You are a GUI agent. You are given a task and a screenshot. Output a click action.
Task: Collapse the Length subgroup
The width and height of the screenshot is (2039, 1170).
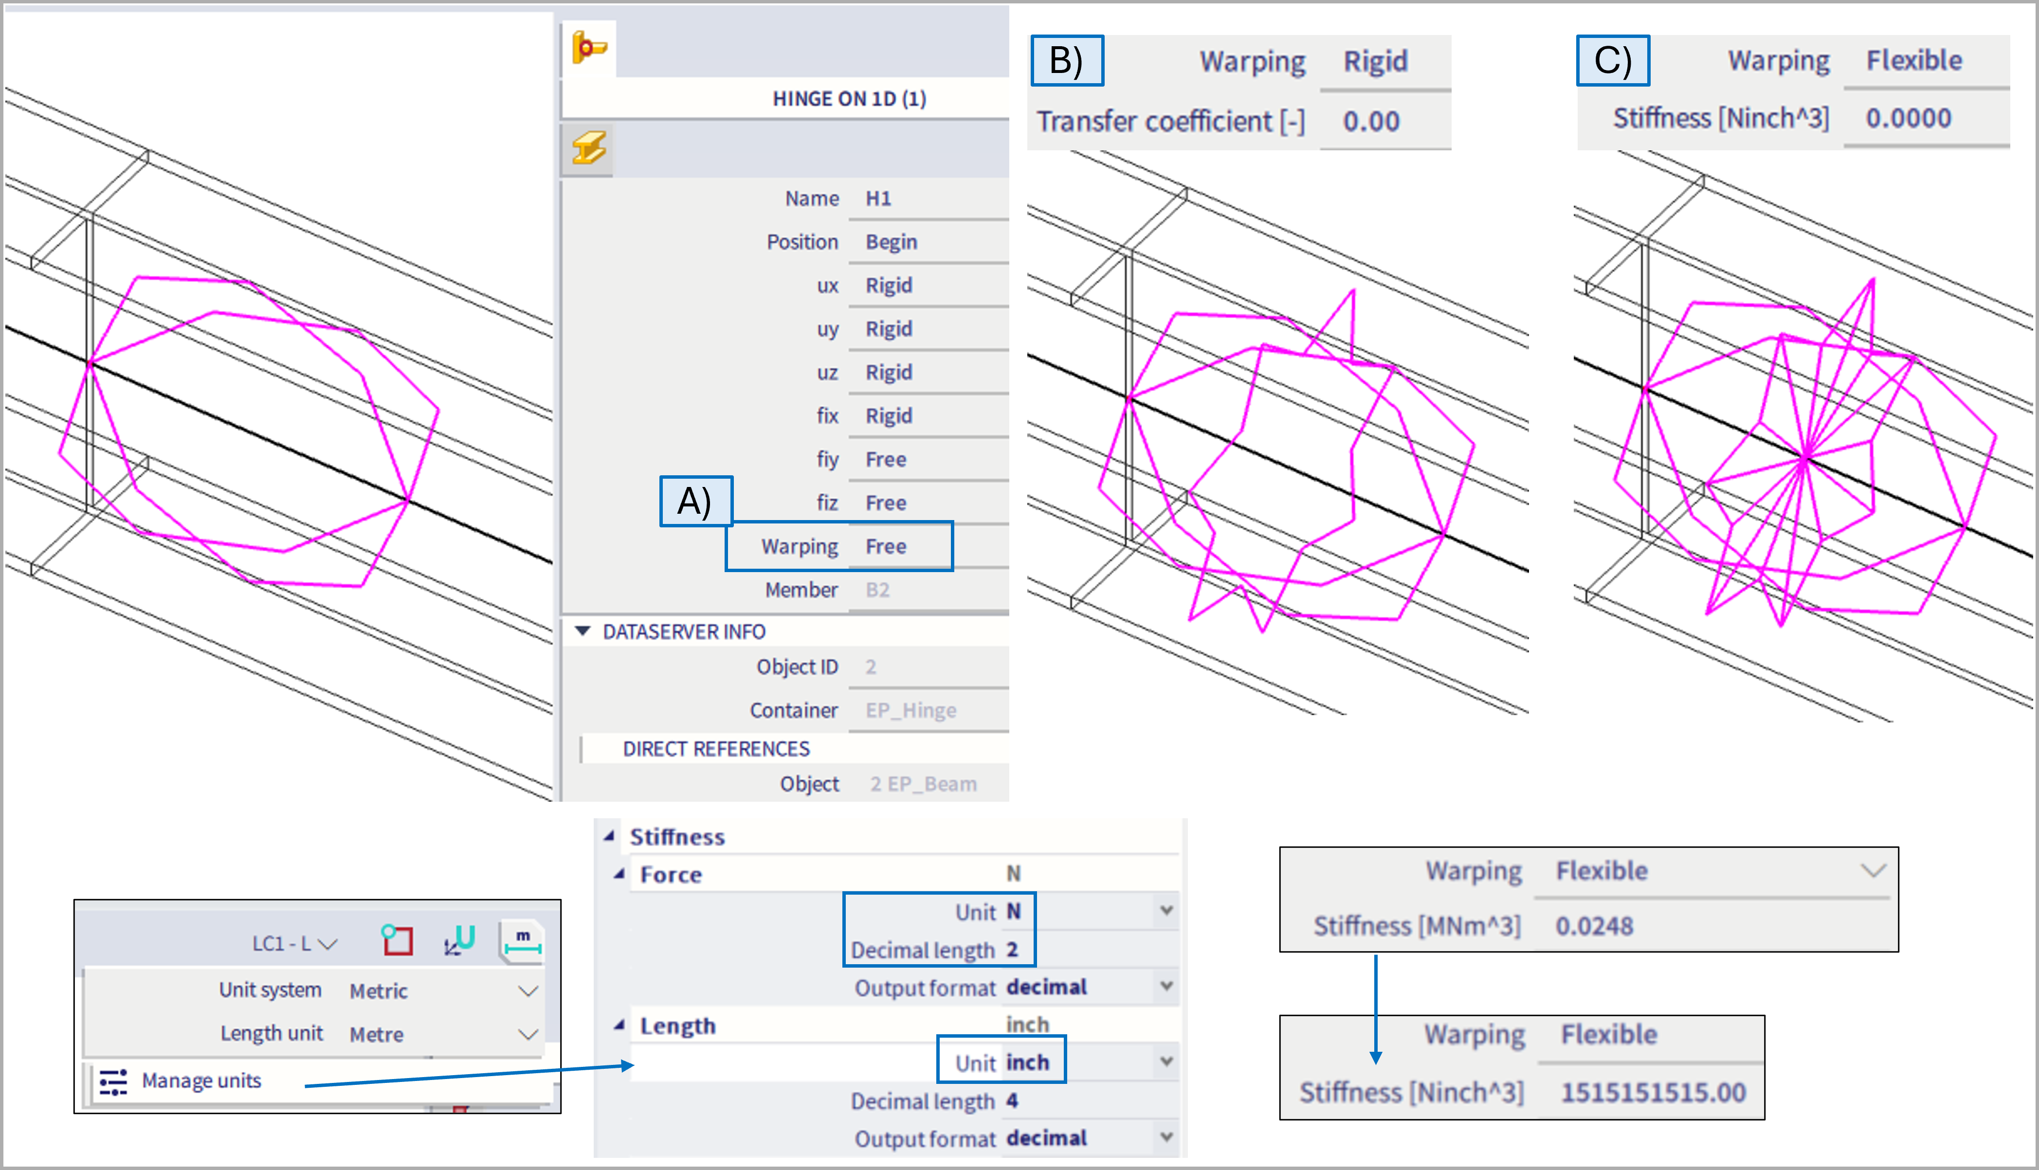click(x=619, y=1026)
